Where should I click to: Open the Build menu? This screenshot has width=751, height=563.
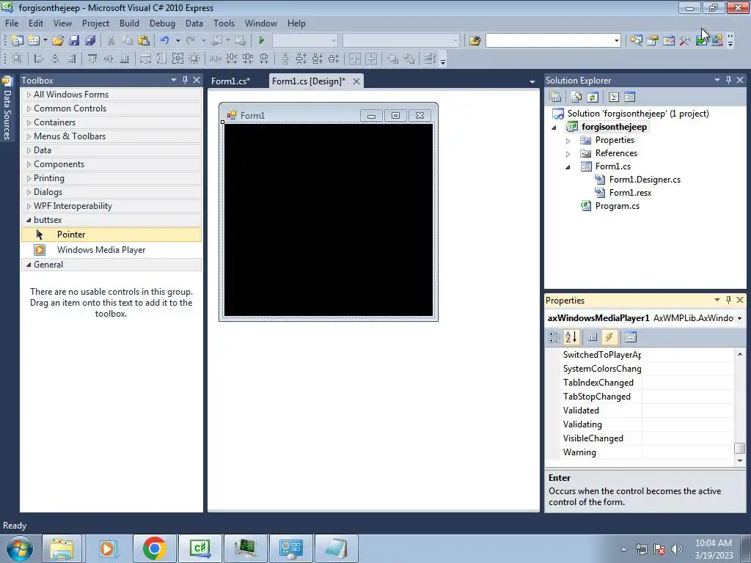tap(129, 23)
